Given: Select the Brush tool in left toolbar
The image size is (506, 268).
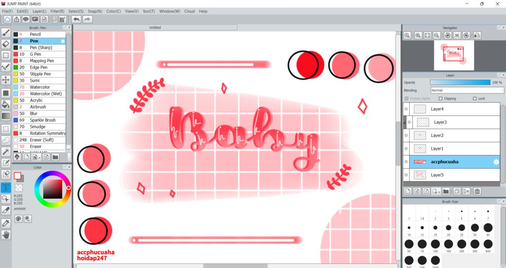Looking at the screenshot, I should tap(6, 33).
